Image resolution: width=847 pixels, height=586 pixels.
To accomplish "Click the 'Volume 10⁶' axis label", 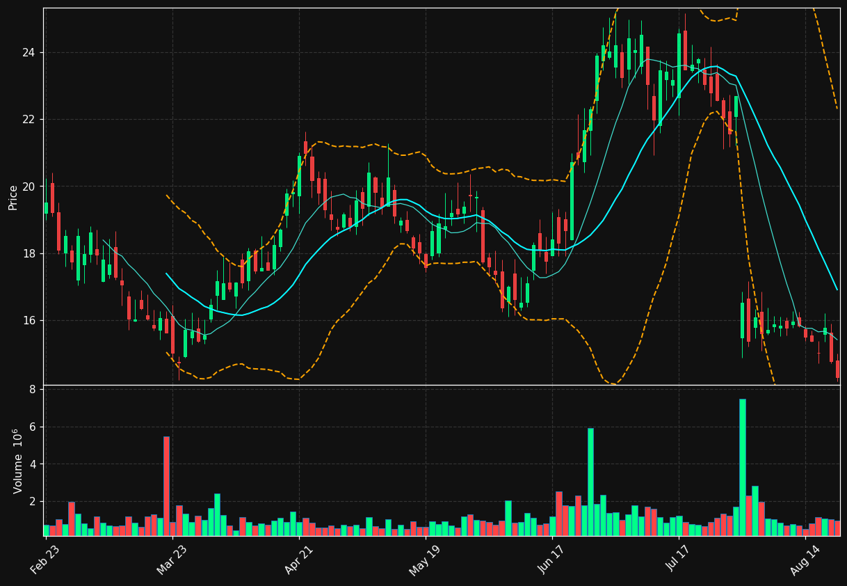I will (18, 461).
